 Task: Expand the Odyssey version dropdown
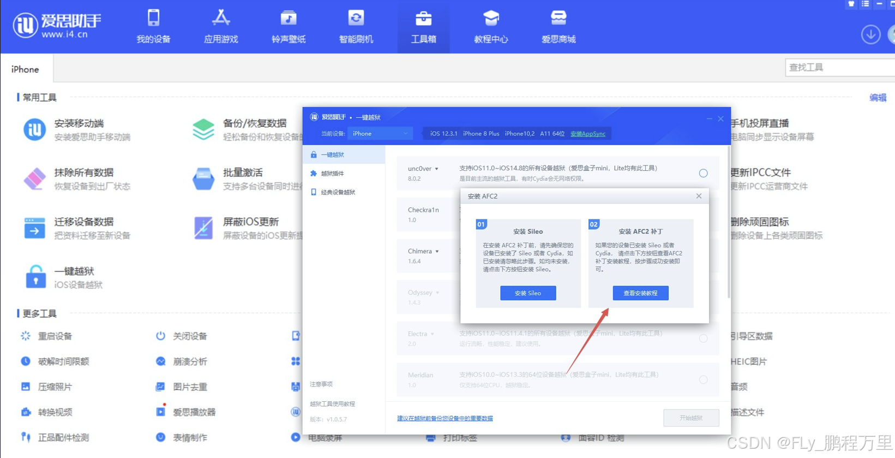tap(437, 293)
